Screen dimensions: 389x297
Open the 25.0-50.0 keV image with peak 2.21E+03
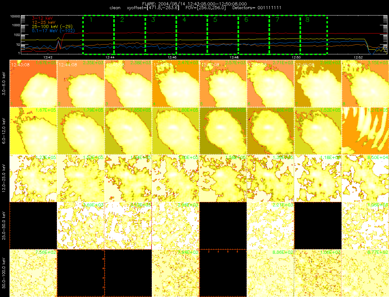coord(270,226)
